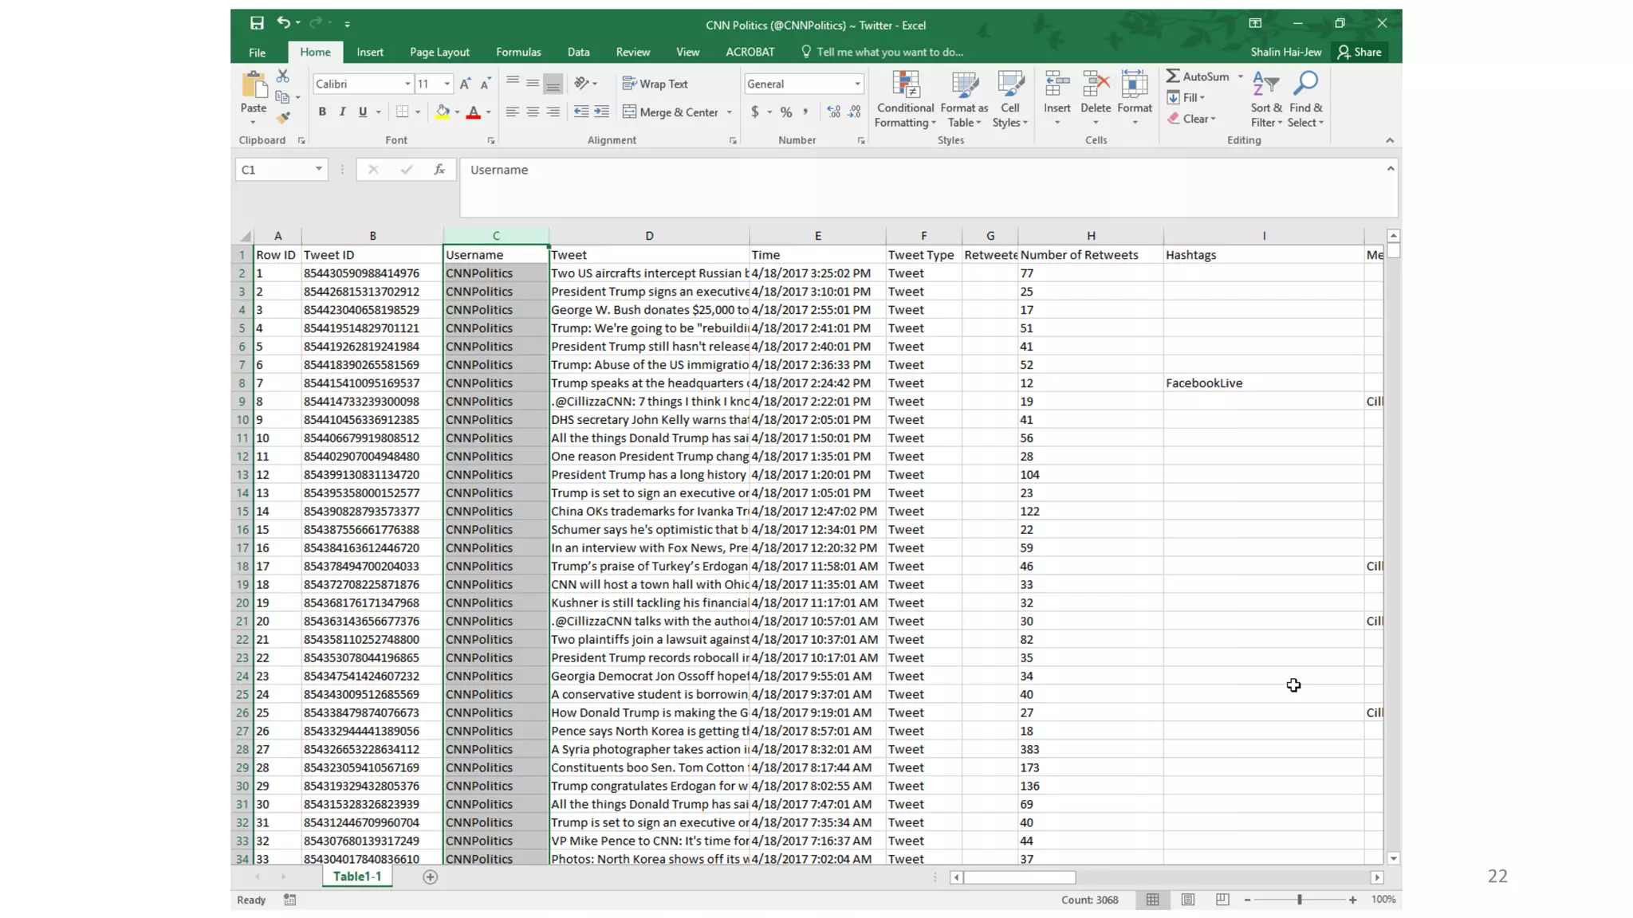Screen dimensions: 1633x918
Task: Expand the General number format dropdown
Action: coord(857,84)
